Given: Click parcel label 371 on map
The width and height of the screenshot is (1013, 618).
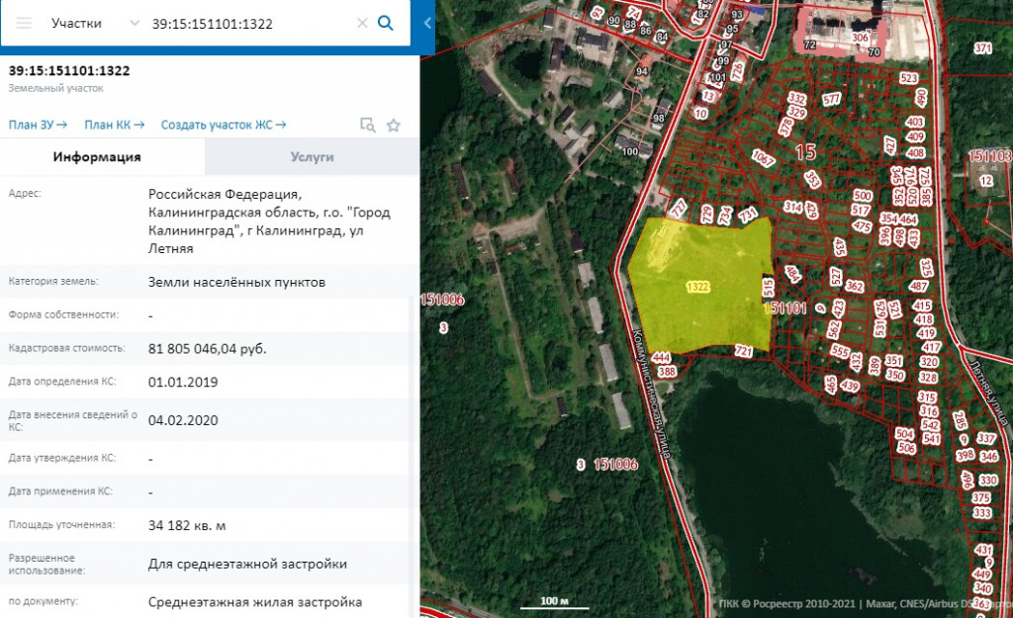Looking at the screenshot, I should point(982,48).
